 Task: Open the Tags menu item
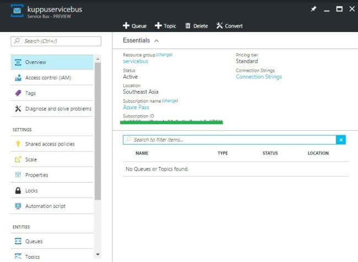point(52,93)
